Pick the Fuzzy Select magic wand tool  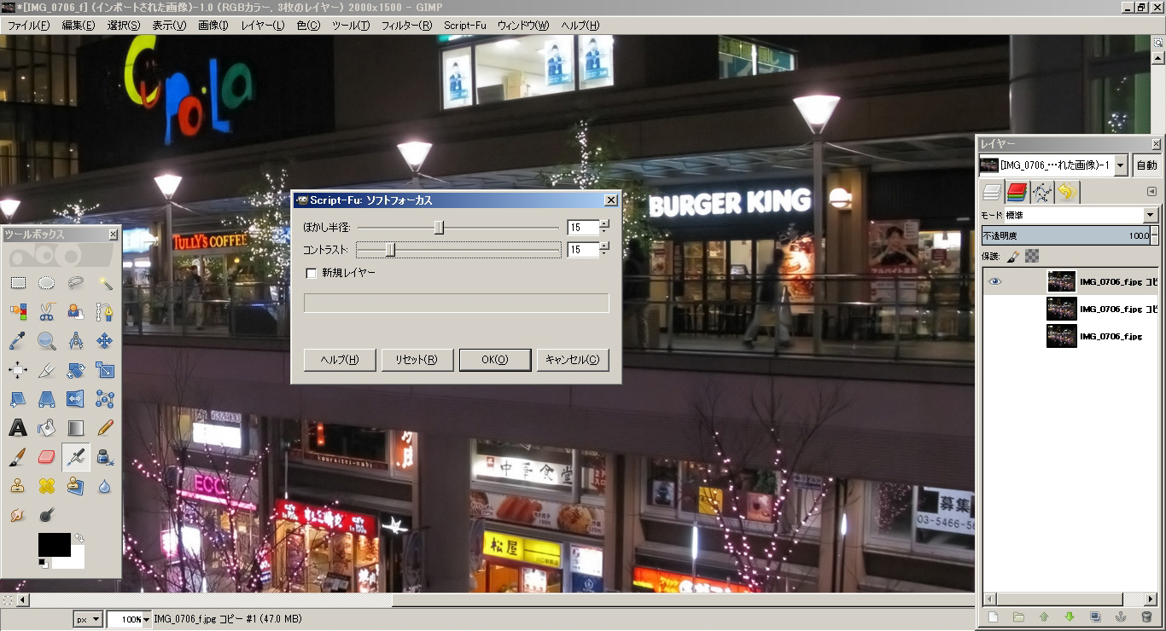coord(105,283)
